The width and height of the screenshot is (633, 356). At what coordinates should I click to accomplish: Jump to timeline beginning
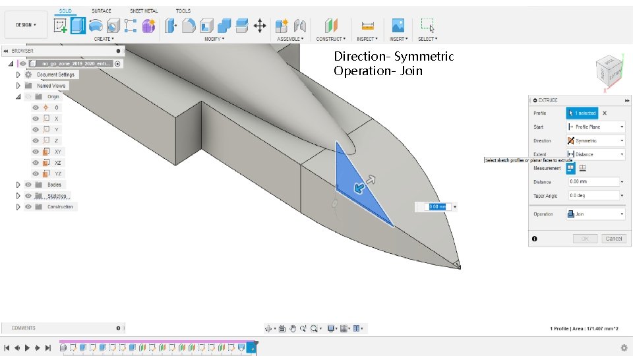(7, 347)
